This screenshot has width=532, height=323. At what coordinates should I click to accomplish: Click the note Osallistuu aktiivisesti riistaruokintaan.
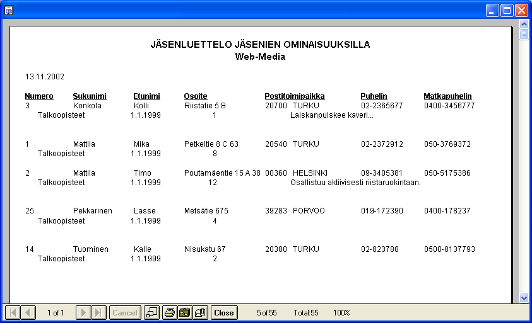pyautogui.click(x=355, y=183)
